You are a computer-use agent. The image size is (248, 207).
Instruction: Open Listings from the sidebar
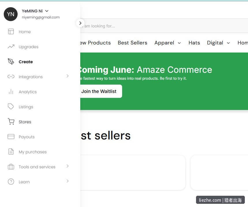[26, 107]
